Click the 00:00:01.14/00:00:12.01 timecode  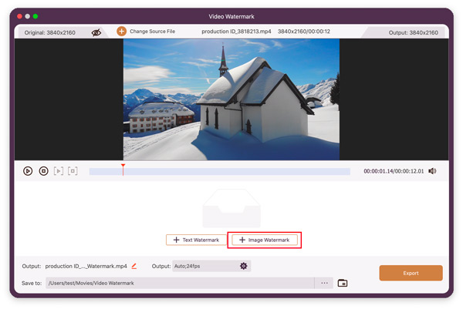(x=394, y=171)
